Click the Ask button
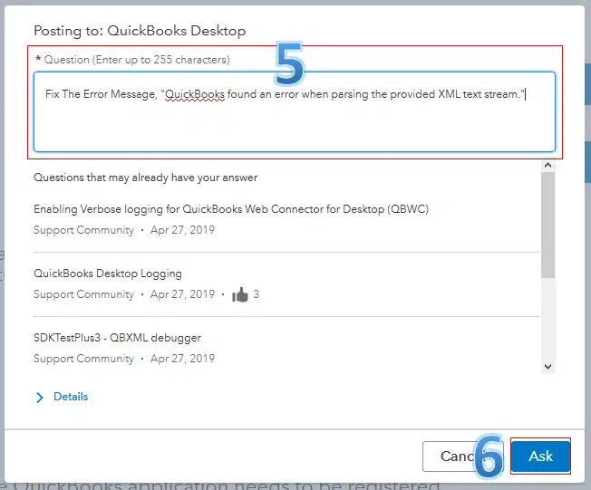This screenshot has height=490, width=591. click(540, 456)
